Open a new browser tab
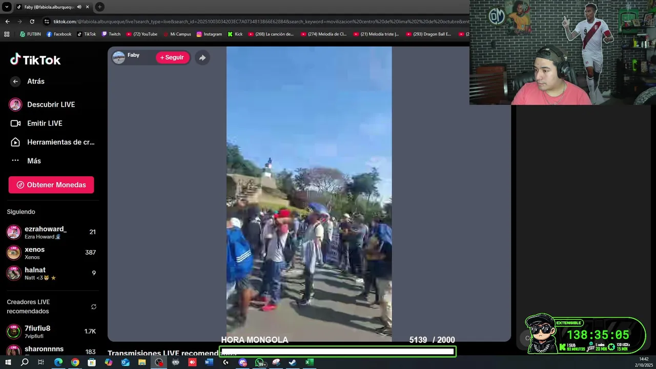Viewport: 656px width, 369px height. point(99,7)
